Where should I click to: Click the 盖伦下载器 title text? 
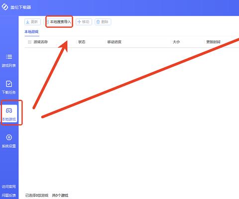[x=21, y=7]
